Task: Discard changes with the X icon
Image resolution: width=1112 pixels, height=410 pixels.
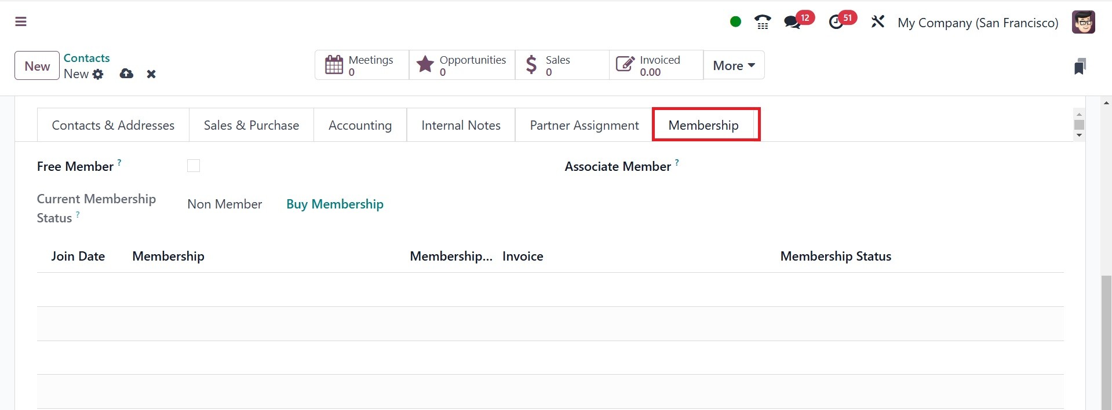Action: (151, 74)
